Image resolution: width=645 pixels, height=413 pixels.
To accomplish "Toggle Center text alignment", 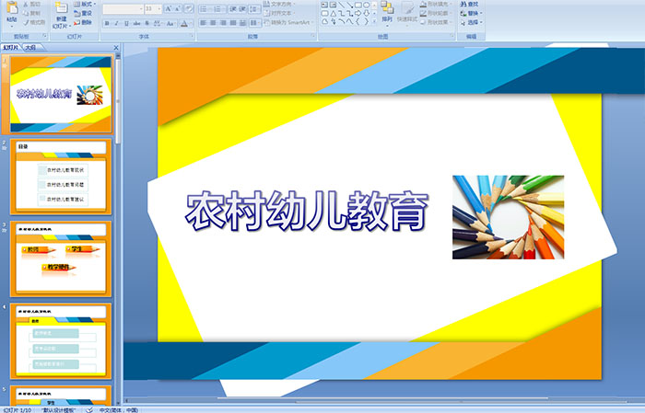I will 213,23.
